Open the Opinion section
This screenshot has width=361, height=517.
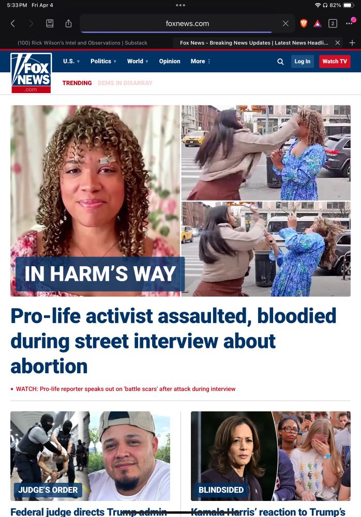170,61
